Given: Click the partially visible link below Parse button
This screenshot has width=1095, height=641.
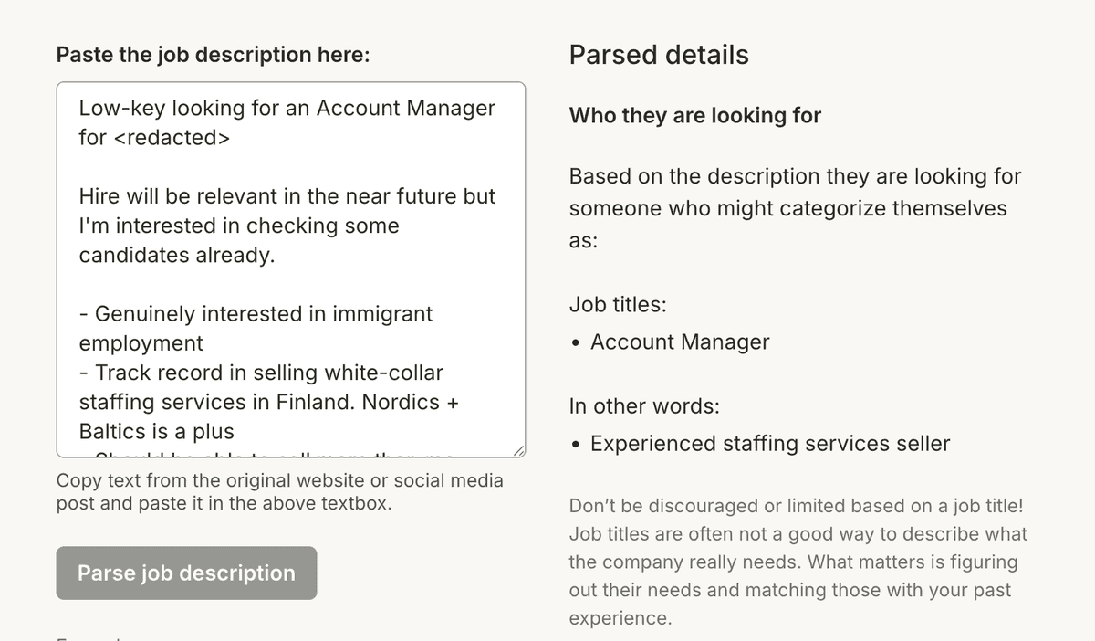Looking at the screenshot, I should click(x=87, y=637).
